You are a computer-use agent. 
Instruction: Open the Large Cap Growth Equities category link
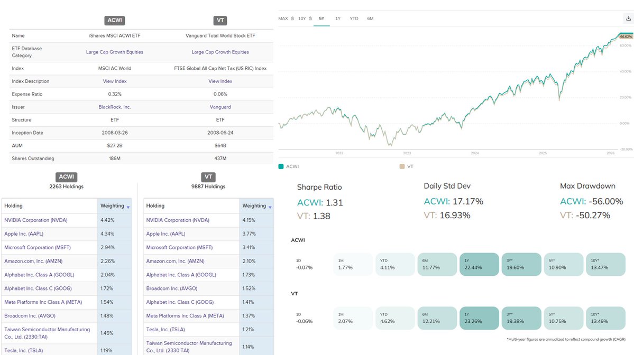114,51
